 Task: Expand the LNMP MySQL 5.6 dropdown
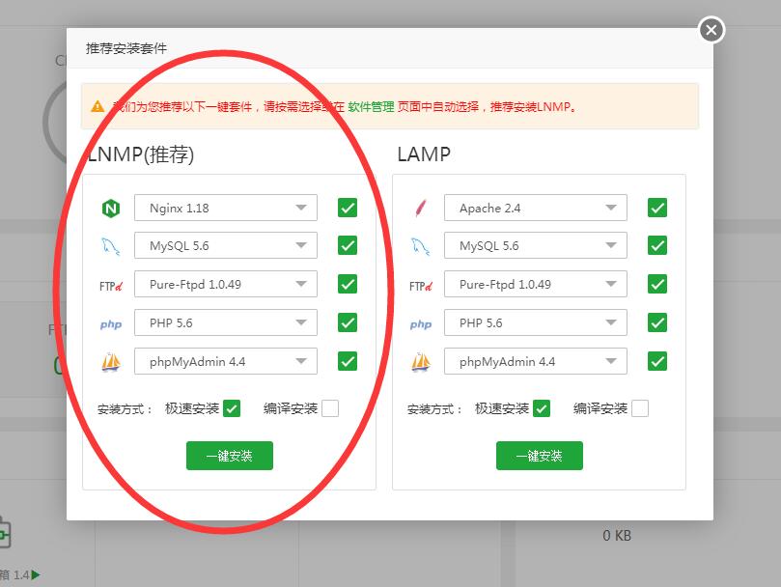[226, 246]
